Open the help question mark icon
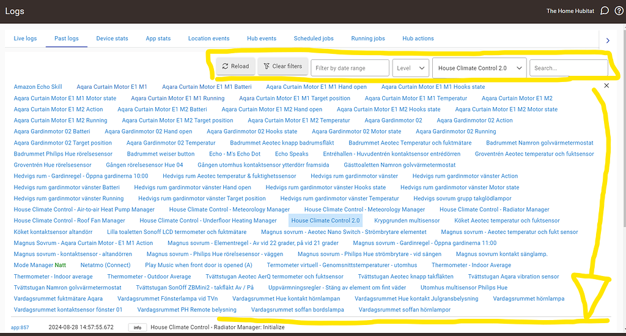The width and height of the screenshot is (626, 336). (619, 11)
